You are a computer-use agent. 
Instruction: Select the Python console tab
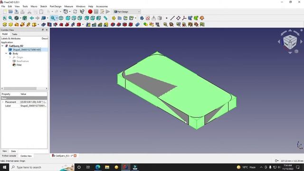tap(9, 156)
